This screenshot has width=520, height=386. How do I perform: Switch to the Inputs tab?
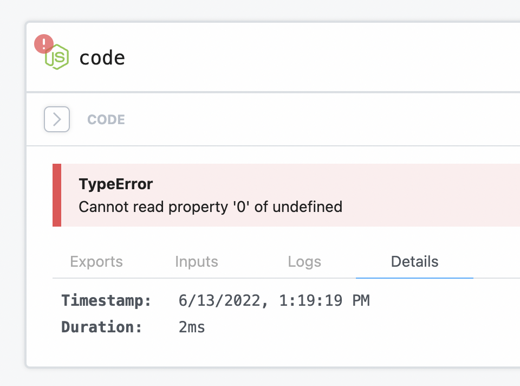coord(197,261)
